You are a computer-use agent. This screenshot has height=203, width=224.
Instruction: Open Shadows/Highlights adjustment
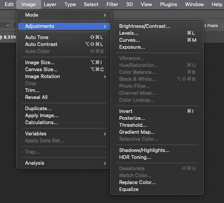point(157,150)
